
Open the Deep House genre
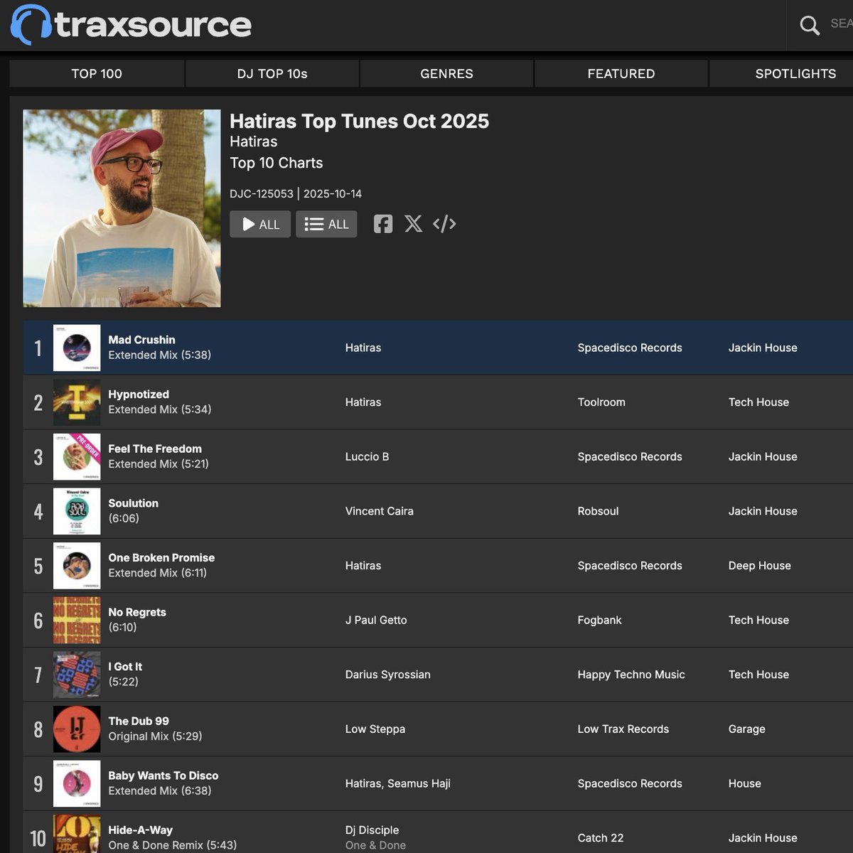(x=760, y=566)
